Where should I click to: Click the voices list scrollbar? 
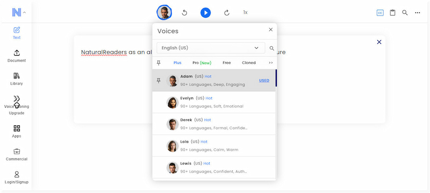[x=276, y=78]
